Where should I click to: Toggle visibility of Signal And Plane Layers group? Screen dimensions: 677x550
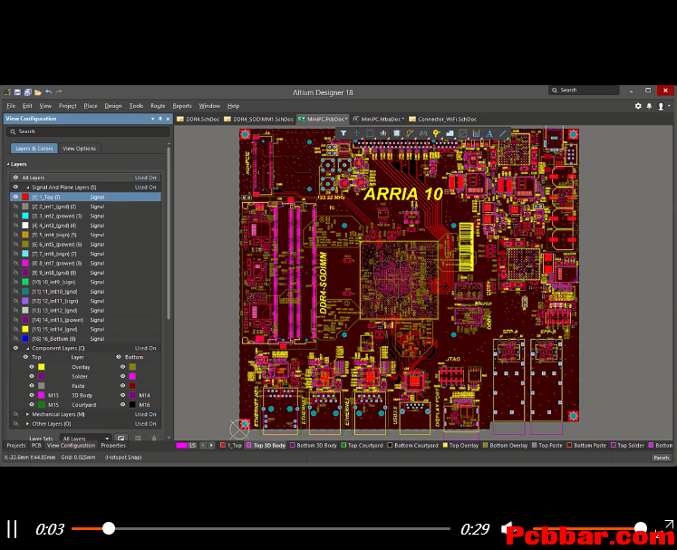click(x=15, y=188)
